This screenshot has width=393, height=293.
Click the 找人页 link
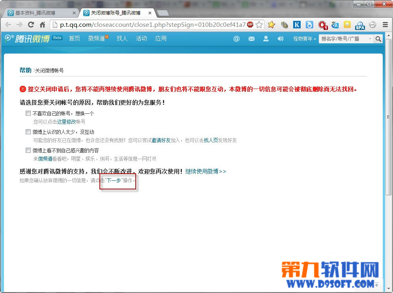click(x=211, y=140)
